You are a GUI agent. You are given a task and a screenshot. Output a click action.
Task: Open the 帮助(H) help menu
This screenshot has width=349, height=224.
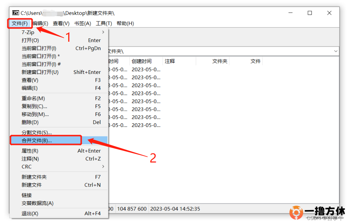point(125,23)
